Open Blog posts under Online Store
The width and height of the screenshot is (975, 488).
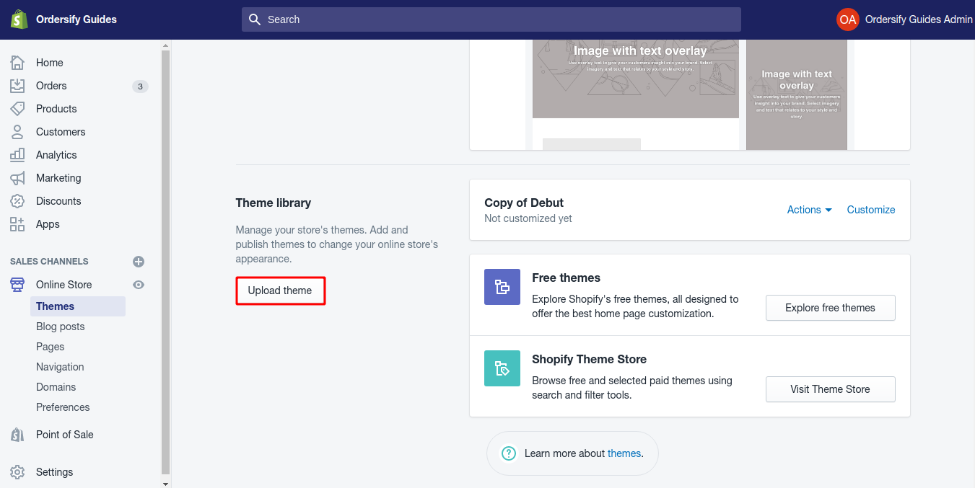pyautogui.click(x=61, y=327)
